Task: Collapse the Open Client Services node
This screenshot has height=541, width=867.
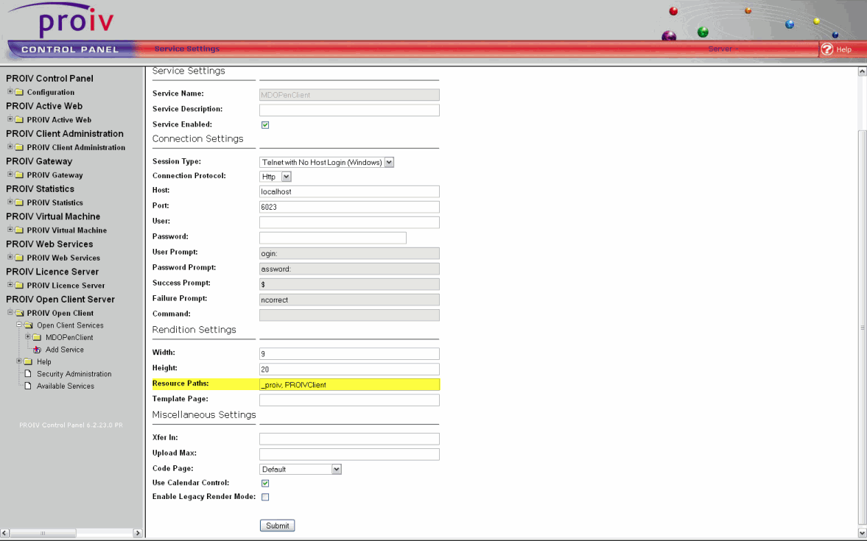Action: 19,325
